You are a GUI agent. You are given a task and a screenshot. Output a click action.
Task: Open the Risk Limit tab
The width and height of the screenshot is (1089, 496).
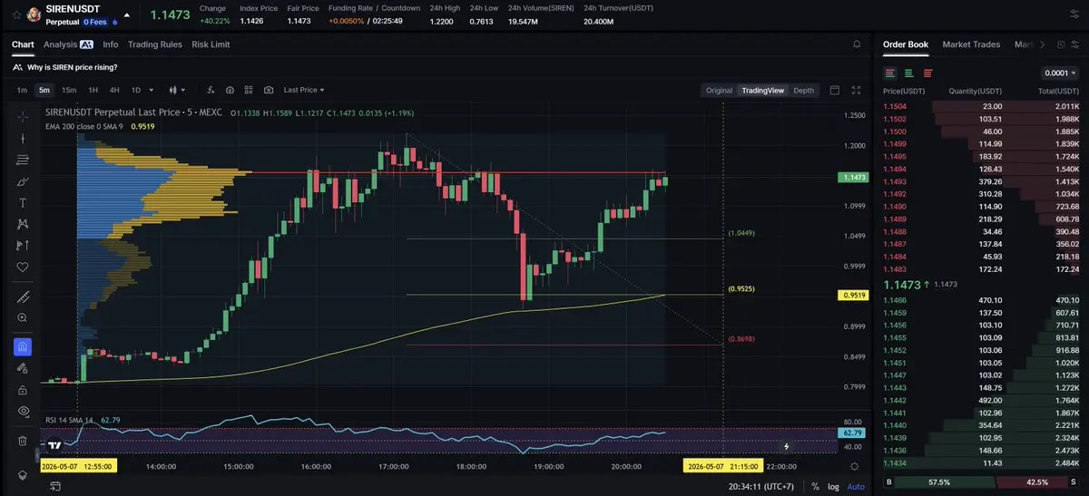click(x=211, y=44)
